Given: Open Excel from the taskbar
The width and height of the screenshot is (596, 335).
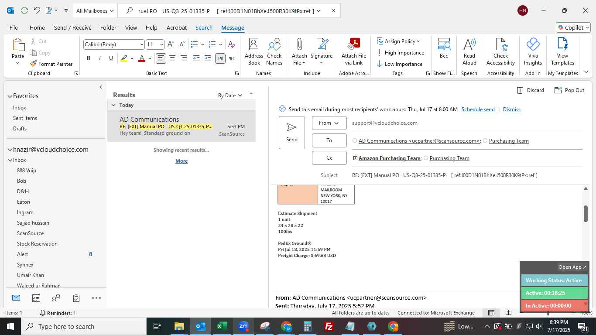Looking at the screenshot, I should (x=222, y=326).
